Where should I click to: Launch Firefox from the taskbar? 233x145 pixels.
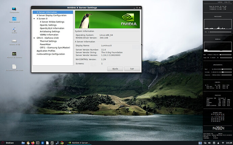(x=33, y=142)
